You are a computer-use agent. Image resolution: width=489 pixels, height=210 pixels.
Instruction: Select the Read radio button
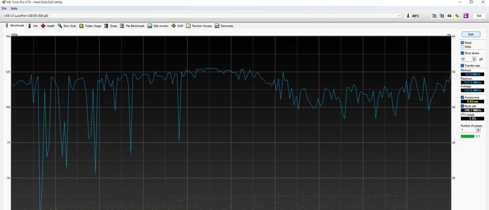tap(463, 43)
